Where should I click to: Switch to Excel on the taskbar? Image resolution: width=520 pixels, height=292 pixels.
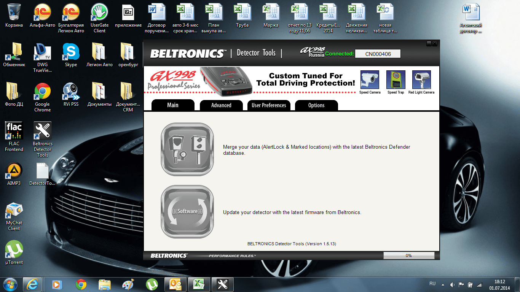199,284
